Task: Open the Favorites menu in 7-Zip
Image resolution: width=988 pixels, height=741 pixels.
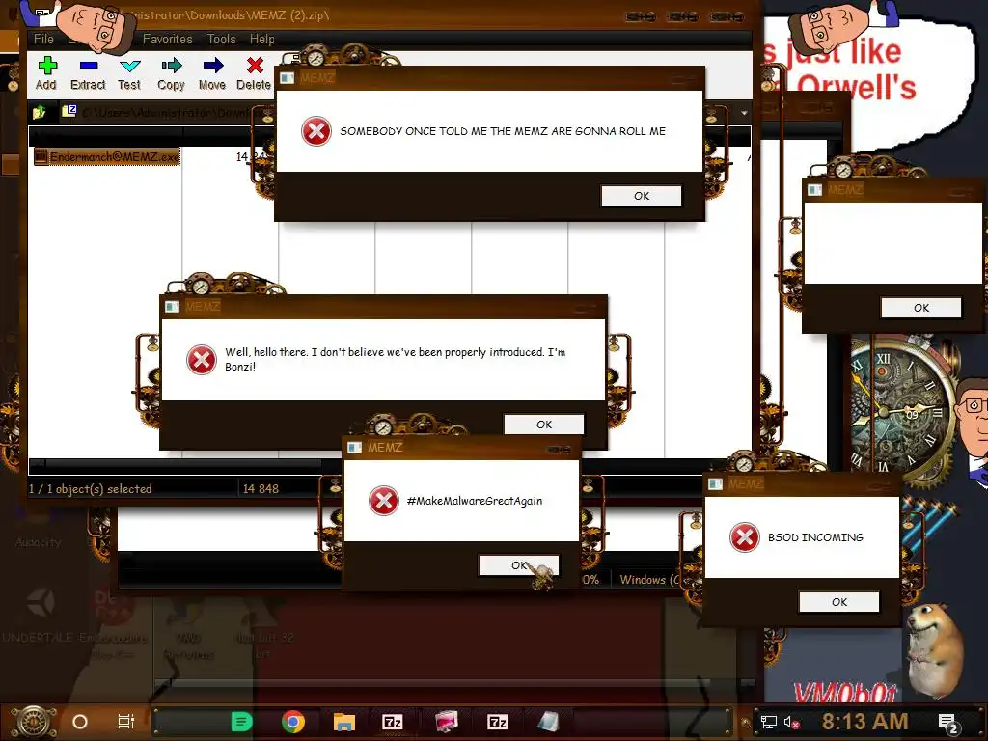Action: [x=168, y=39]
